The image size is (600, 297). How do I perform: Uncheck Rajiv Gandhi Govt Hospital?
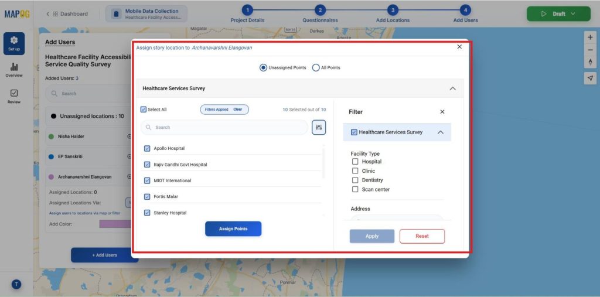[147, 165]
